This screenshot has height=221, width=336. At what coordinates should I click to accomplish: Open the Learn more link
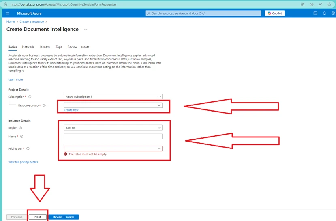click(15, 79)
